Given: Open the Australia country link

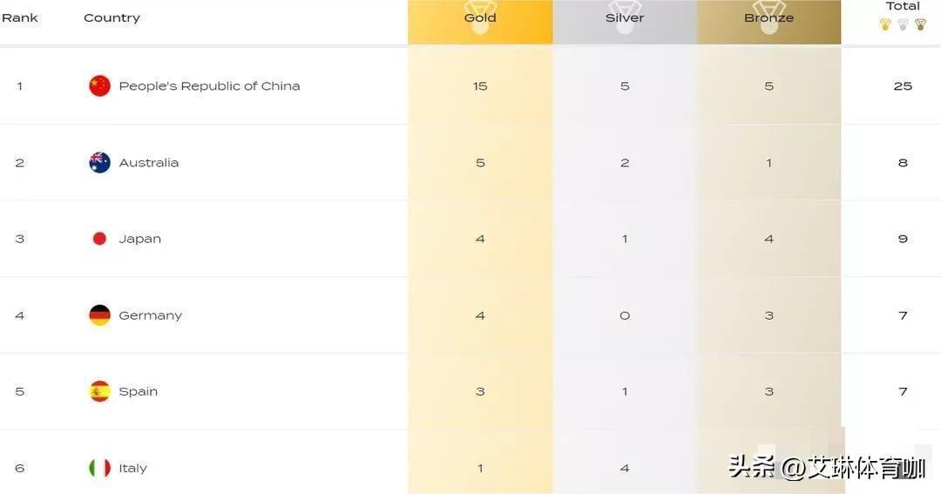Looking at the screenshot, I should (149, 163).
